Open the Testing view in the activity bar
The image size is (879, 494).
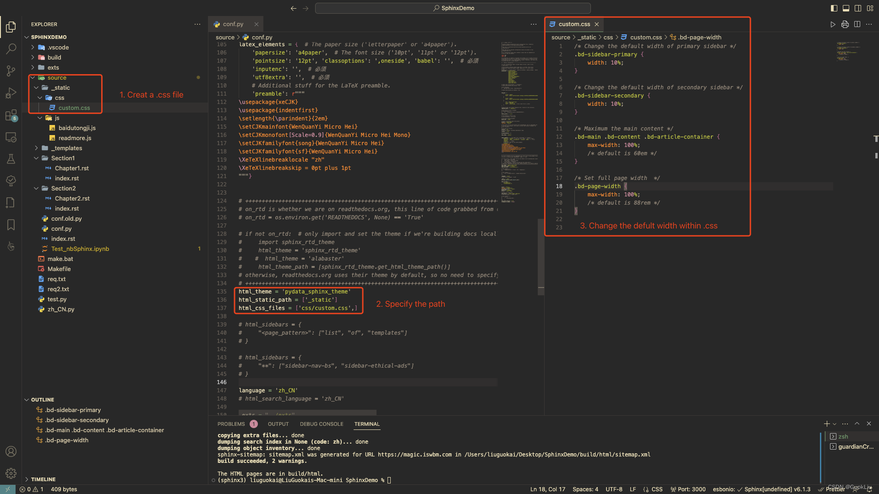11,159
